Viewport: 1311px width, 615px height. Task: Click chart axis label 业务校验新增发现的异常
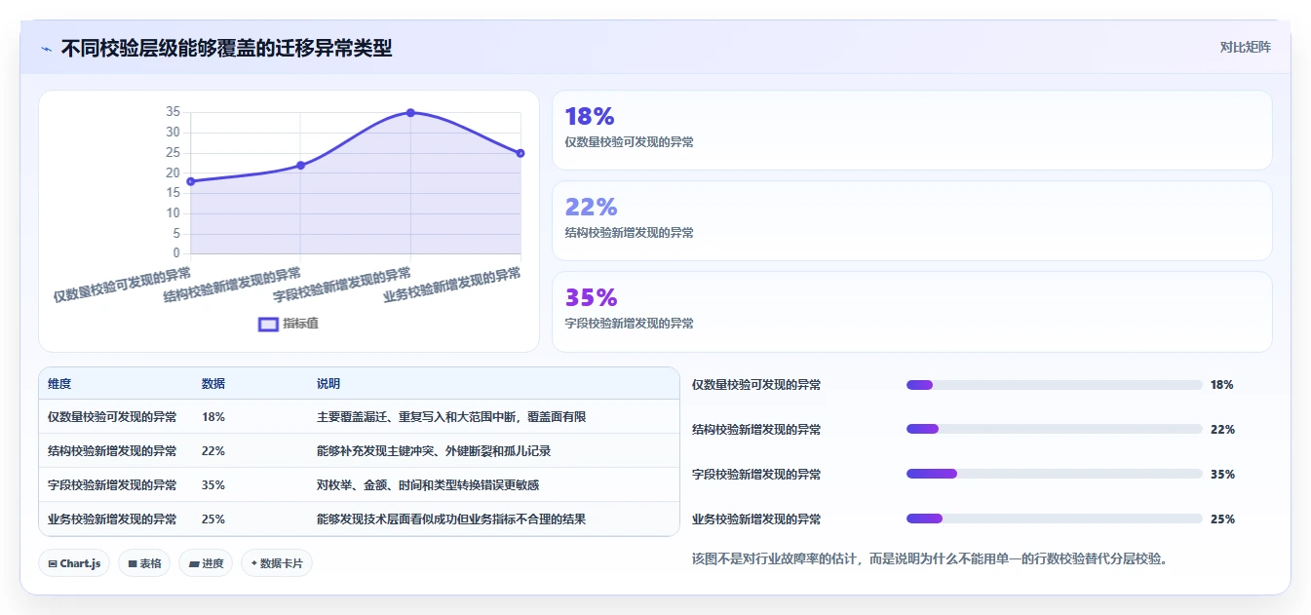tap(452, 285)
